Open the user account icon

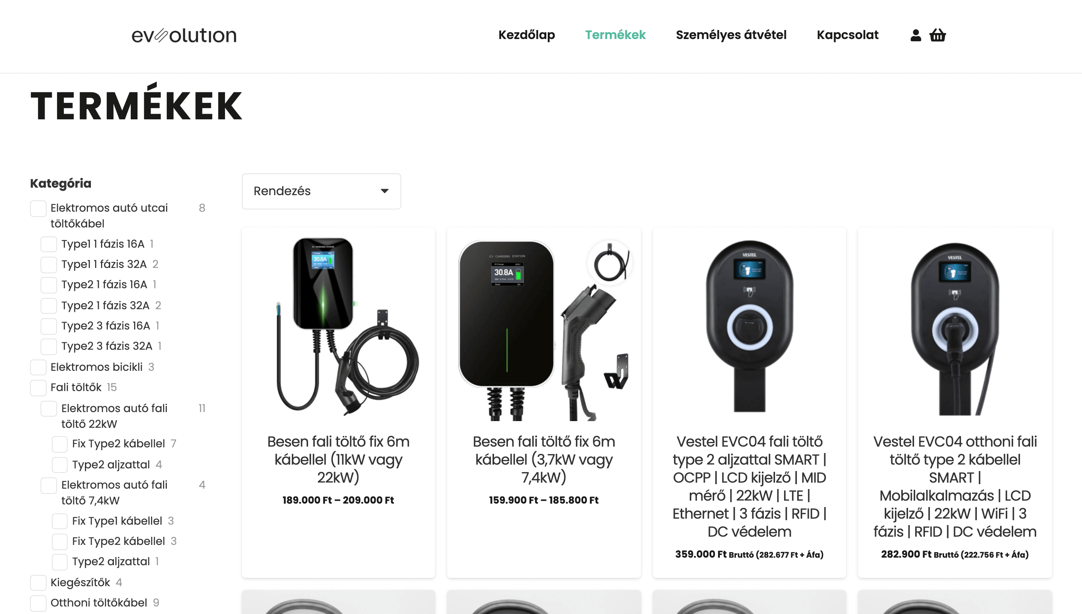tap(915, 35)
